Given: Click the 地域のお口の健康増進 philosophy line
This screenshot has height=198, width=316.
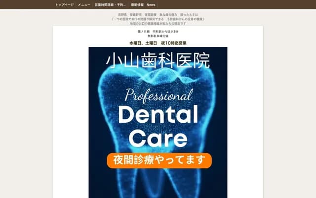Looking at the screenshot, I should coord(158,23).
